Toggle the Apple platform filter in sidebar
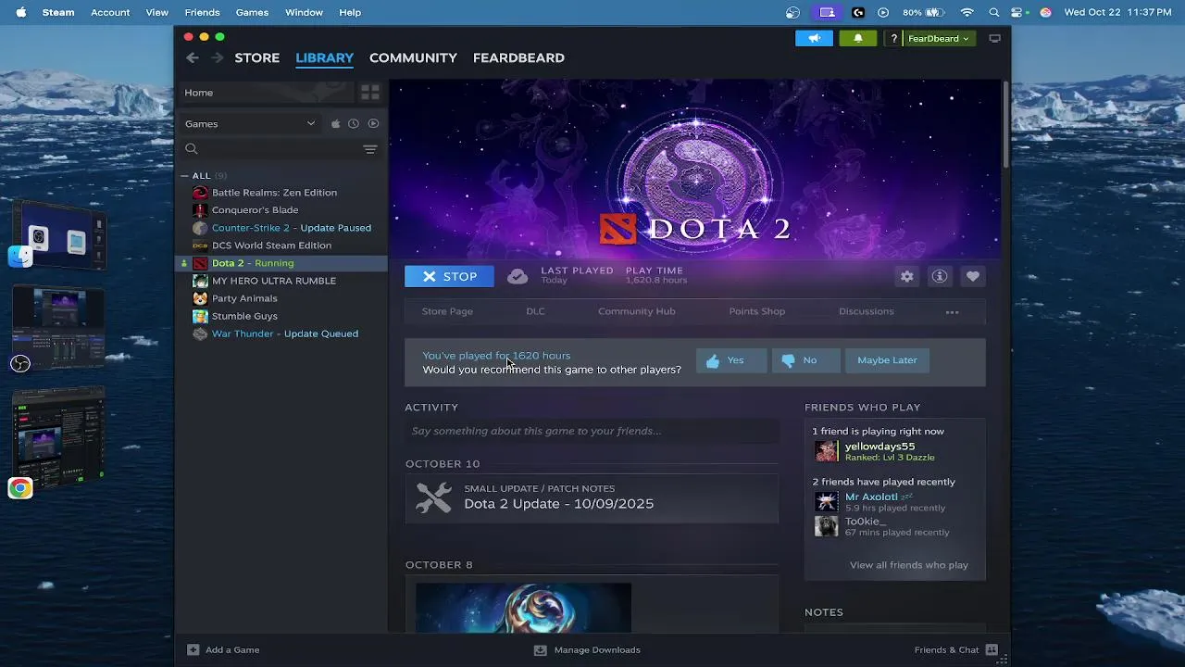 [335, 123]
